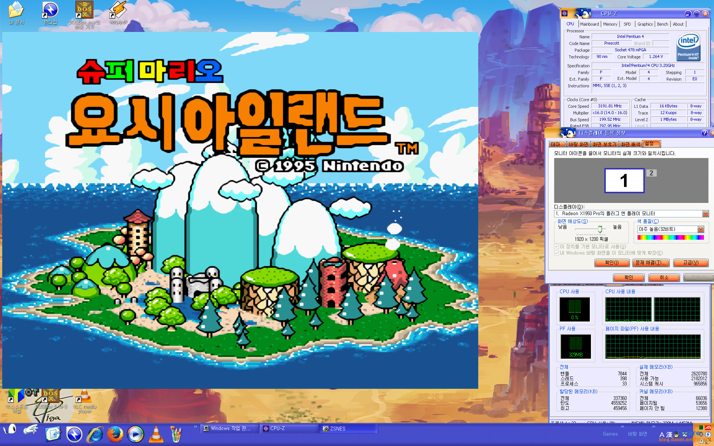714x446 pixels.
Task: Click the 바탕 화면 toolbar label on taskbar
Action: 637,434
